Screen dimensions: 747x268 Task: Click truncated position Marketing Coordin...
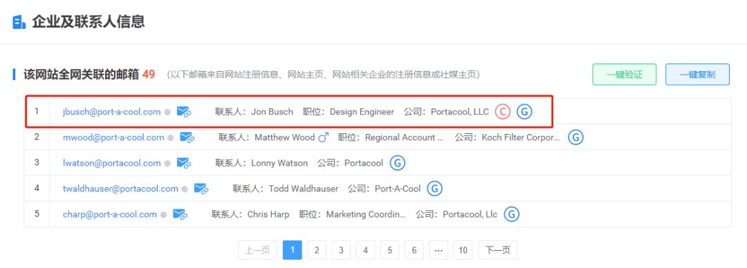pos(366,215)
